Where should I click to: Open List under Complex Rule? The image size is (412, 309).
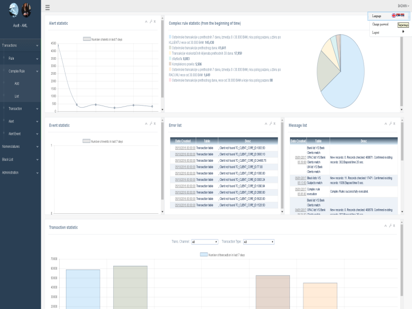tap(17, 96)
